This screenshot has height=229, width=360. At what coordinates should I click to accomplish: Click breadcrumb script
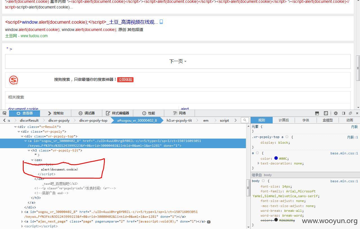224,120
